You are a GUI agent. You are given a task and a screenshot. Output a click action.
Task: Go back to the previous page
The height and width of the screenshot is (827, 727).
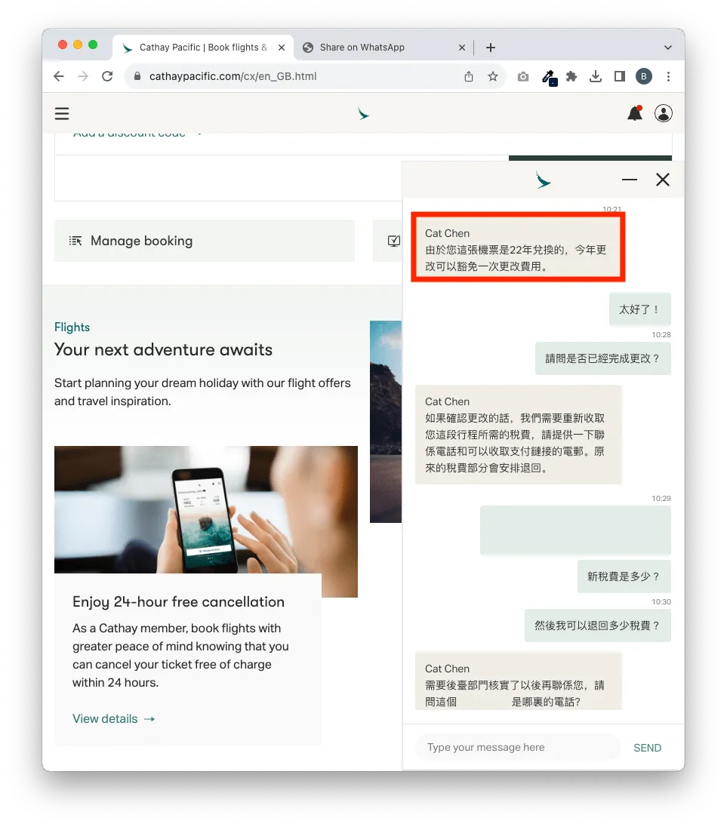click(59, 76)
